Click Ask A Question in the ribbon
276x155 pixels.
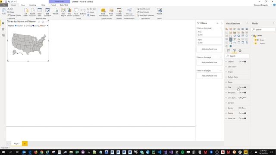tap(76, 12)
